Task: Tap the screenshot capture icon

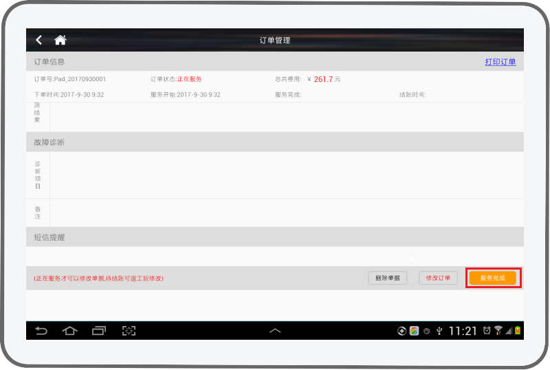Action: click(x=129, y=331)
